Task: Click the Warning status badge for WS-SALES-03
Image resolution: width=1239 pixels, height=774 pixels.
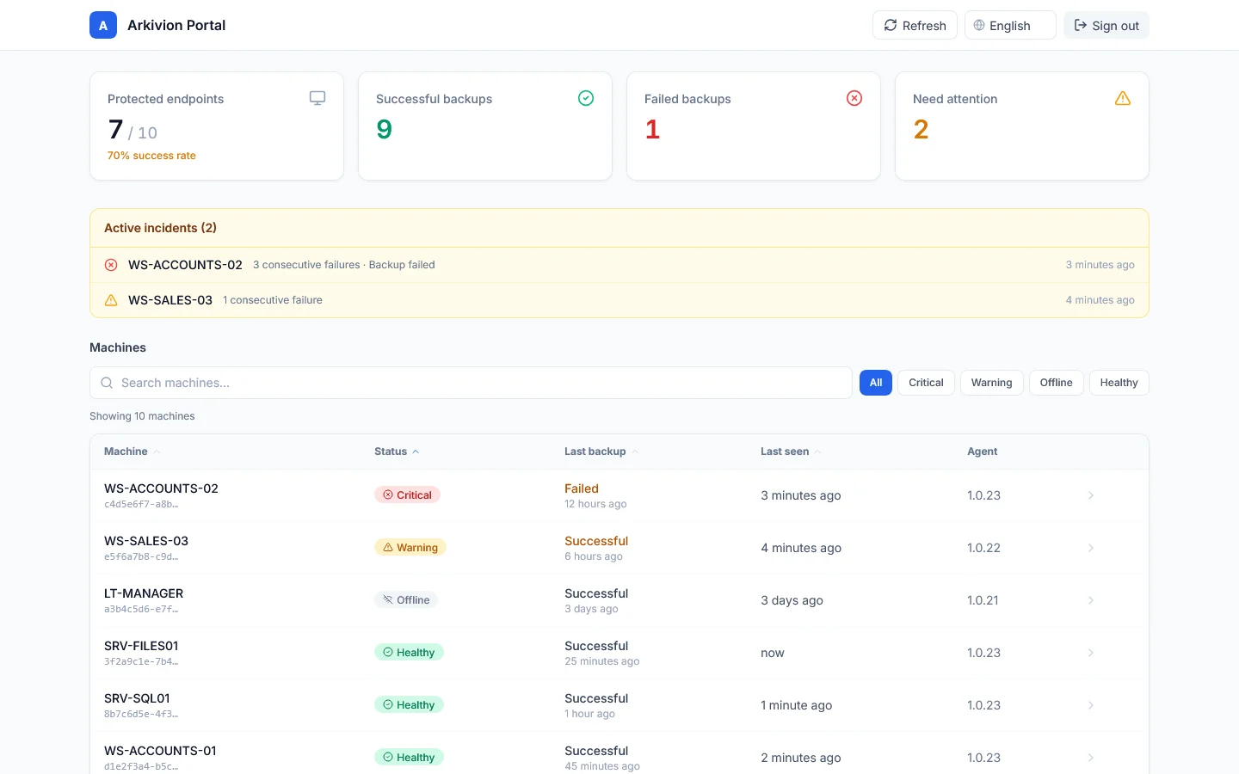Action: point(410,548)
